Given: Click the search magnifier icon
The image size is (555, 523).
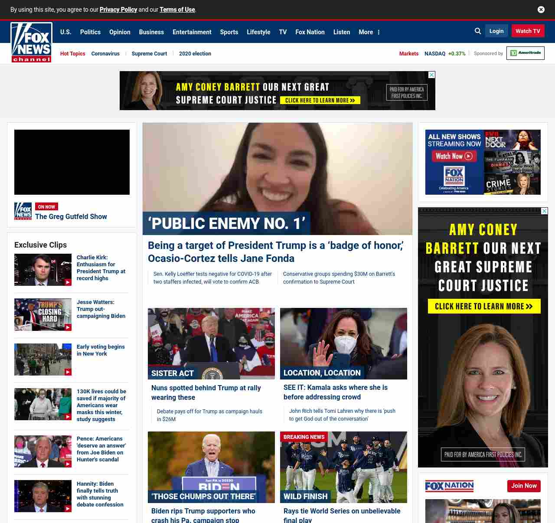Looking at the screenshot, I should point(477,31).
